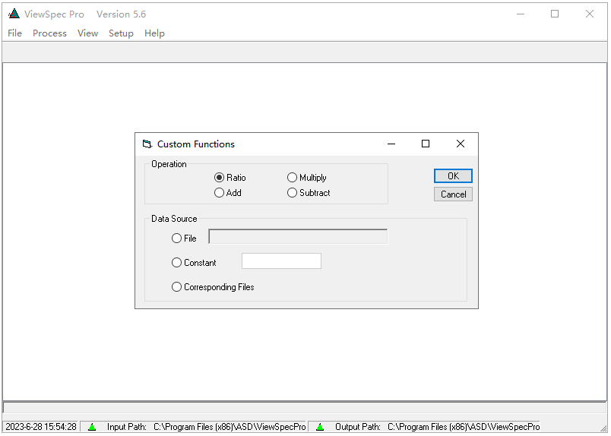Choose File as data source

click(x=184, y=239)
